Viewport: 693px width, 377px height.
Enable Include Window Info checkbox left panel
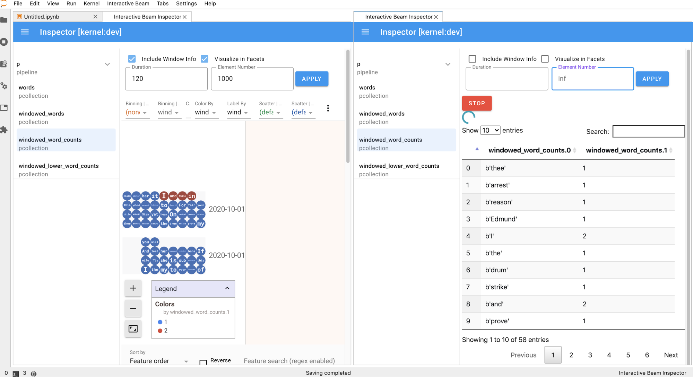pos(131,59)
